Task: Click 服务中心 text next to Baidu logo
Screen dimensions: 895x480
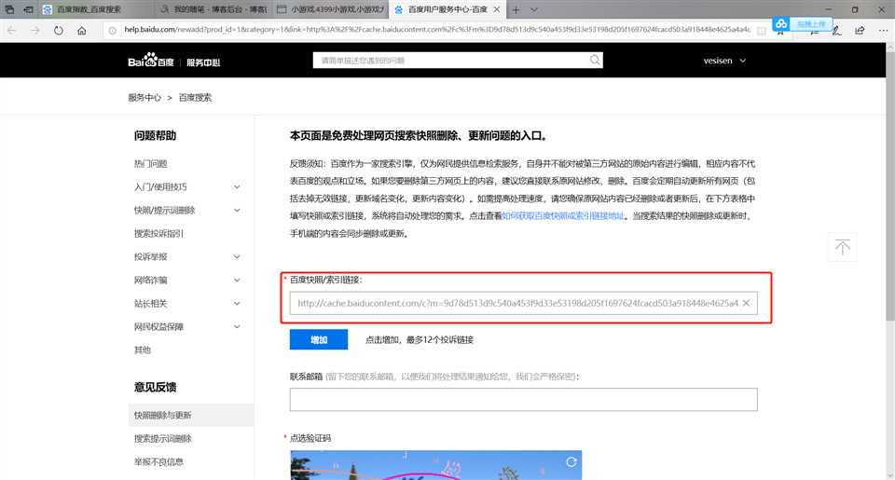Action: pos(203,62)
